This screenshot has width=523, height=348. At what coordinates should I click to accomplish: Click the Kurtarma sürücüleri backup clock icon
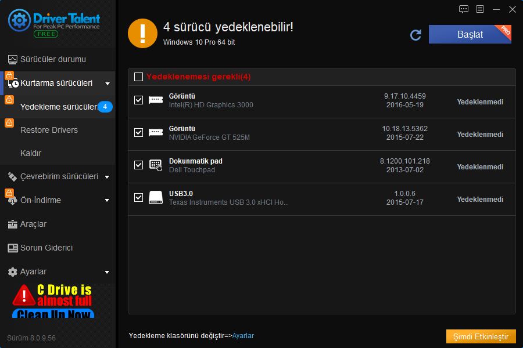(13, 84)
